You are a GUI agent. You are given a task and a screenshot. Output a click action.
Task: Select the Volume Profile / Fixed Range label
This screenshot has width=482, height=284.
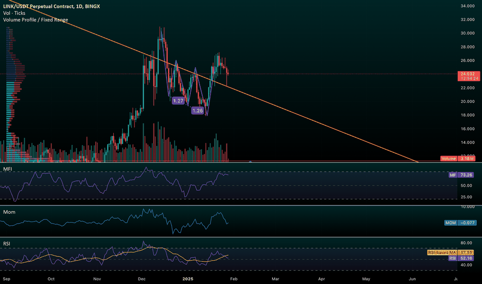pyautogui.click(x=35, y=20)
